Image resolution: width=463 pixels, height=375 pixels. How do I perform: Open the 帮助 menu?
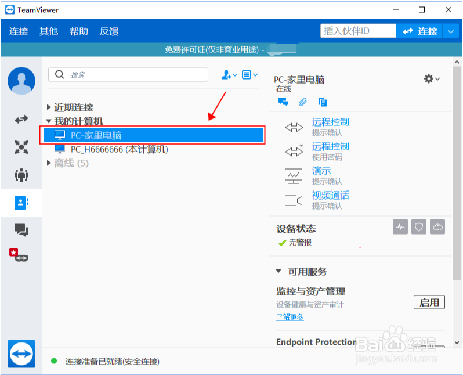tap(79, 31)
